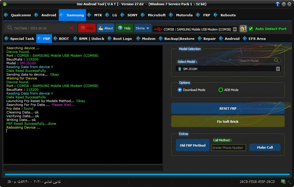Open the About dialog
Image resolution: width=294 pixels, height=187 pixels.
106,28
